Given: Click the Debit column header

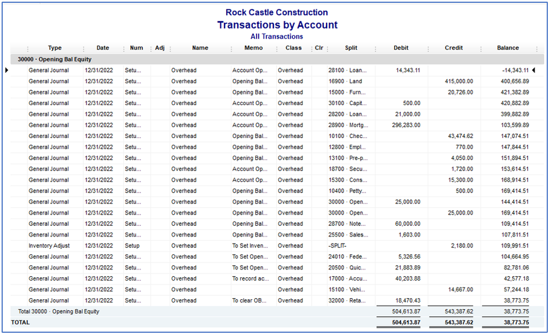Looking at the screenshot, I should [x=401, y=48].
